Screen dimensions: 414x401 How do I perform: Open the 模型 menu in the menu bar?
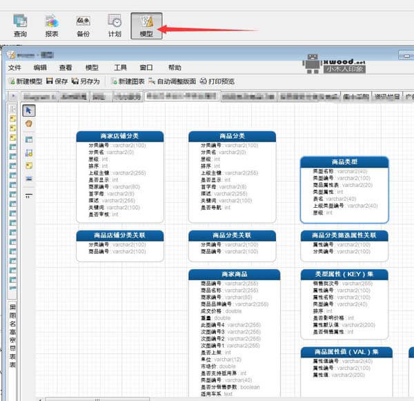tap(92, 68)
